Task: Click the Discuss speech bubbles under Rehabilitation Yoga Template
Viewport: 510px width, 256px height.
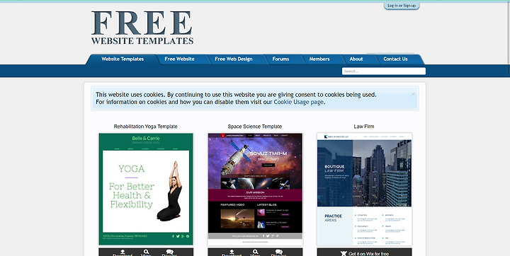Action: pos(169,252)
